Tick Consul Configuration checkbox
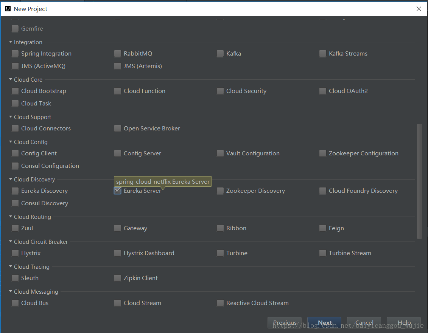 pyautogui.click(x=15, y=166)
